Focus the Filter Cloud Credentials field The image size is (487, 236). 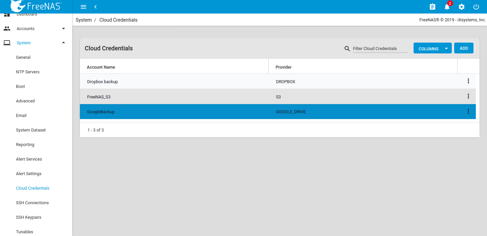[x=380, y=49]
